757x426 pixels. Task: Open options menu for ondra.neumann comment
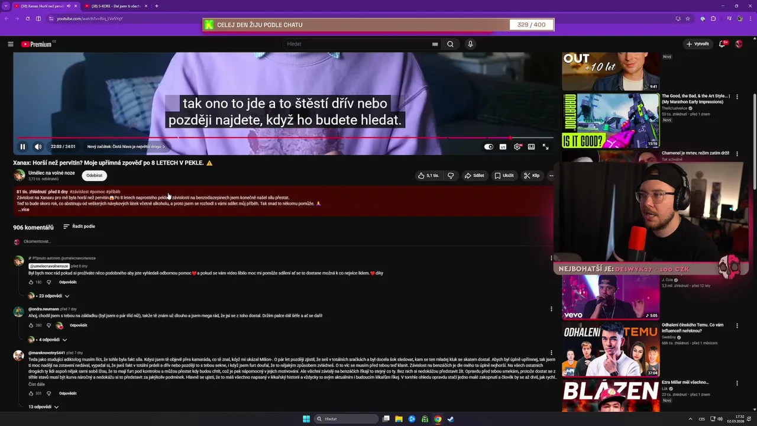point(551,309)
